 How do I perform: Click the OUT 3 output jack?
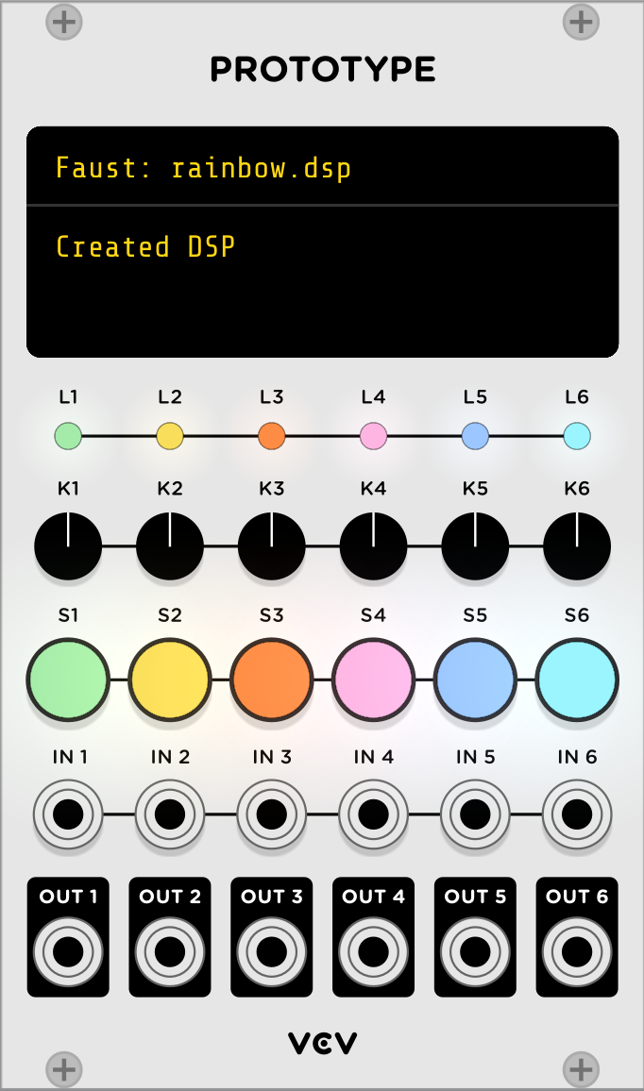tap(272, 951)
